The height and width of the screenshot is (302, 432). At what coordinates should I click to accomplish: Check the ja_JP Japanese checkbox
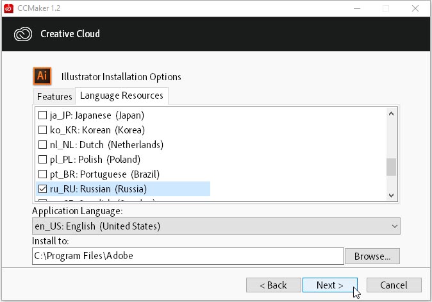[42, 115]
